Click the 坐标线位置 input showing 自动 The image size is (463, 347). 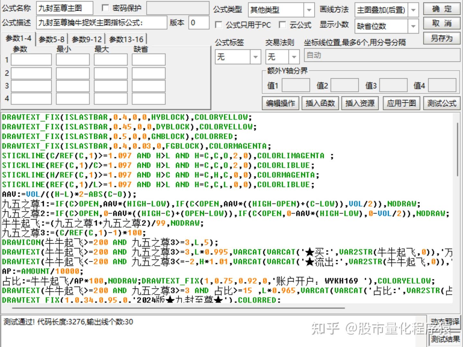382,56
